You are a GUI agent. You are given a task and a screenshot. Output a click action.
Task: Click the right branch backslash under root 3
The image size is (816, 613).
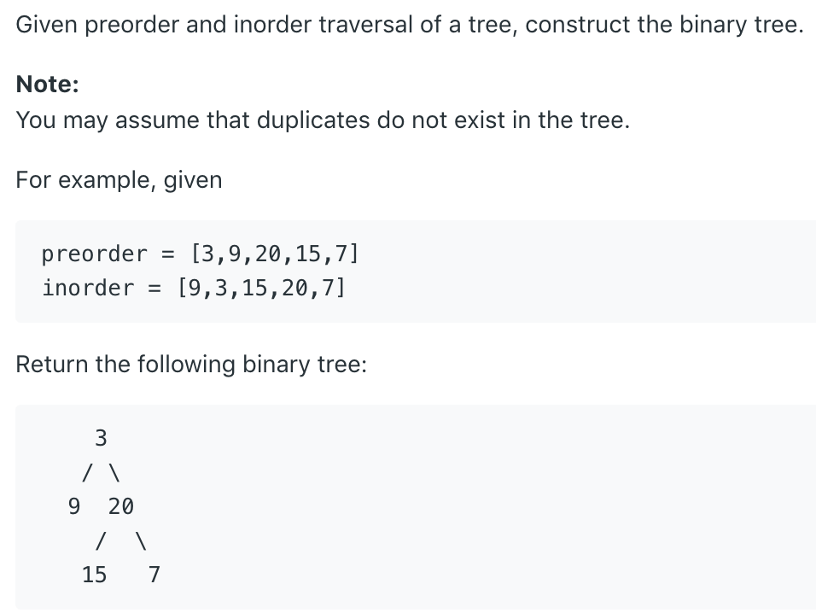(114, 472)
